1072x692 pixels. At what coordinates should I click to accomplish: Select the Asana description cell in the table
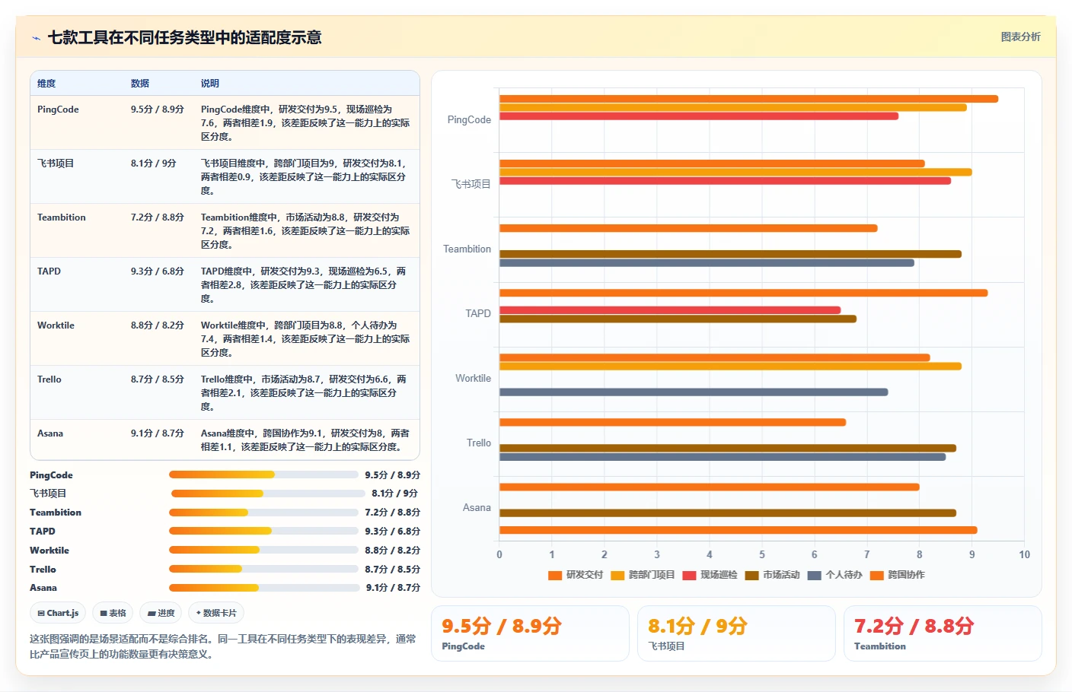306,440
